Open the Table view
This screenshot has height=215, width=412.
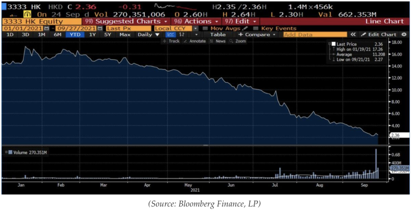click(218, 35)
